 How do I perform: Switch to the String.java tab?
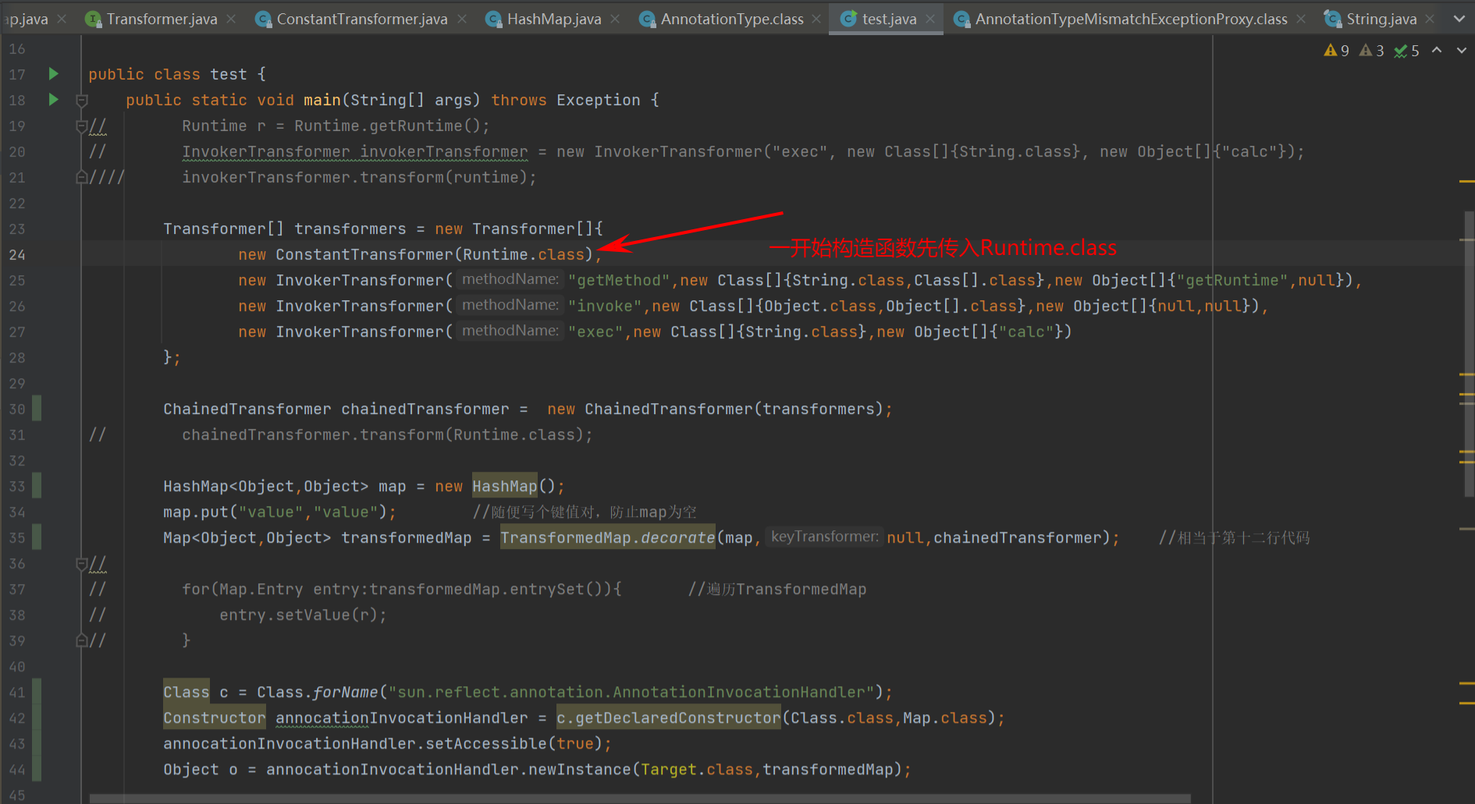[1381, 19]
